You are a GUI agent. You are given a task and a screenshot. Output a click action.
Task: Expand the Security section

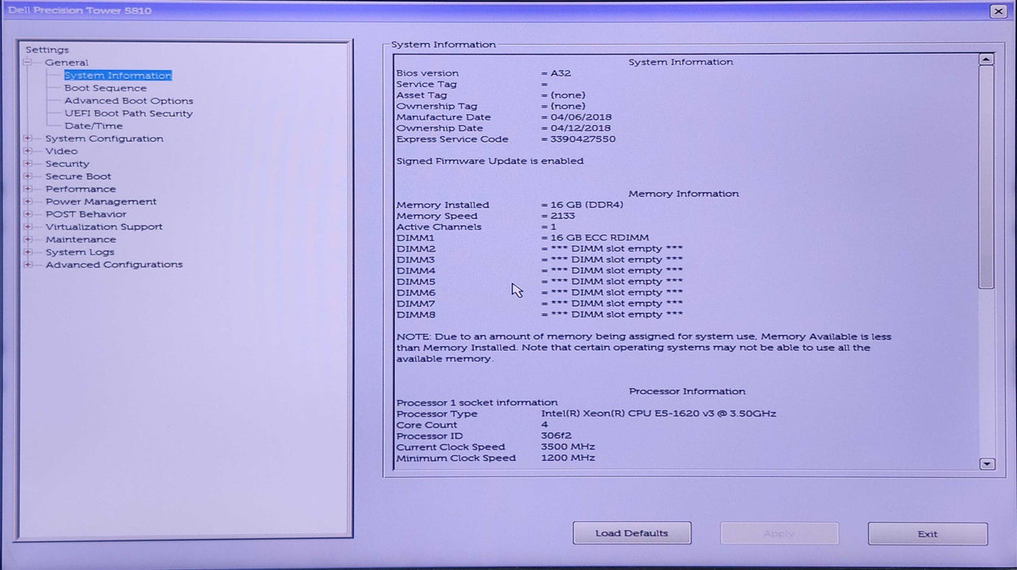28,163
